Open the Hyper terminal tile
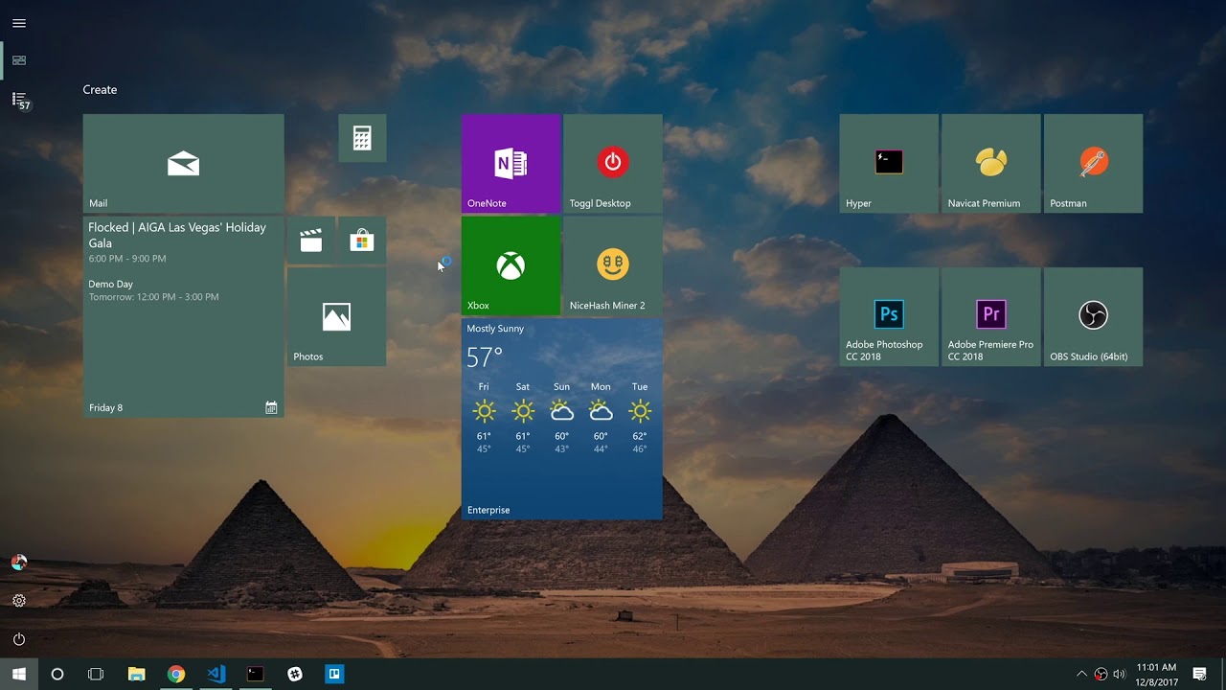Image resolution: width=1226 pixels, height=690 pixels. coord(889,163)
